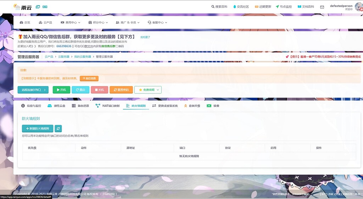Switch to NAT端口映射 tab
363x199 pixels.
point(108,106)
